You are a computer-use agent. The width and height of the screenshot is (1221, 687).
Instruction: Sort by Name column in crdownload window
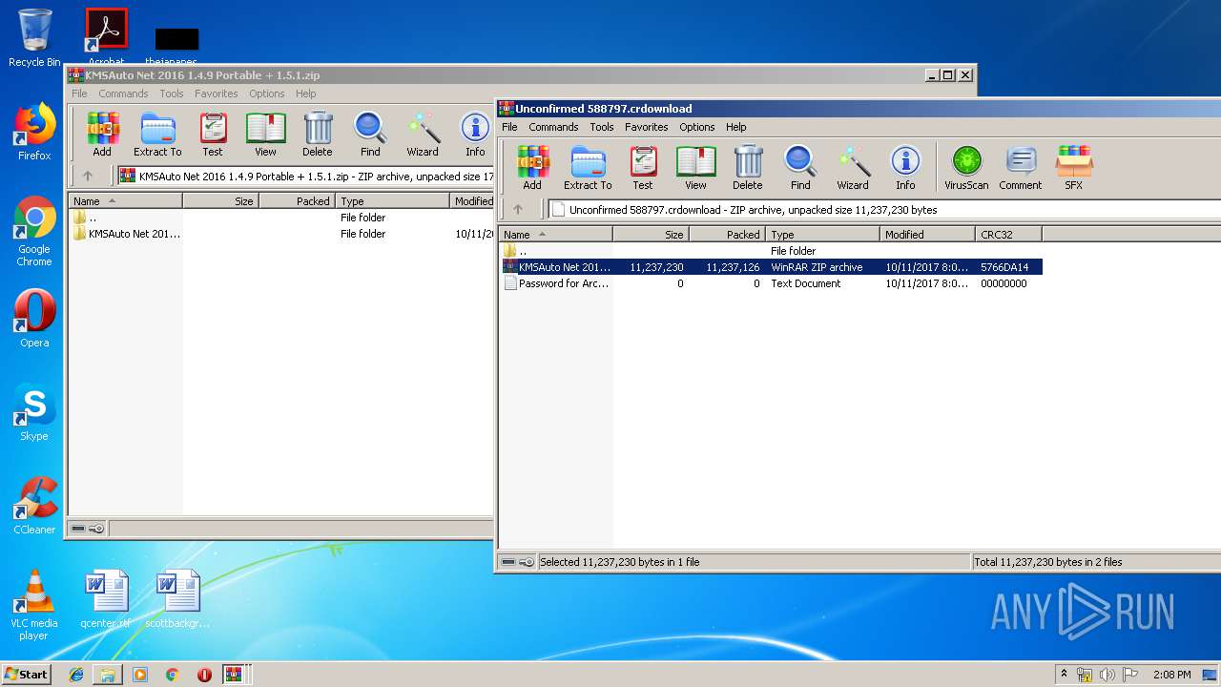pyautogui.click(x=556, y=234)
